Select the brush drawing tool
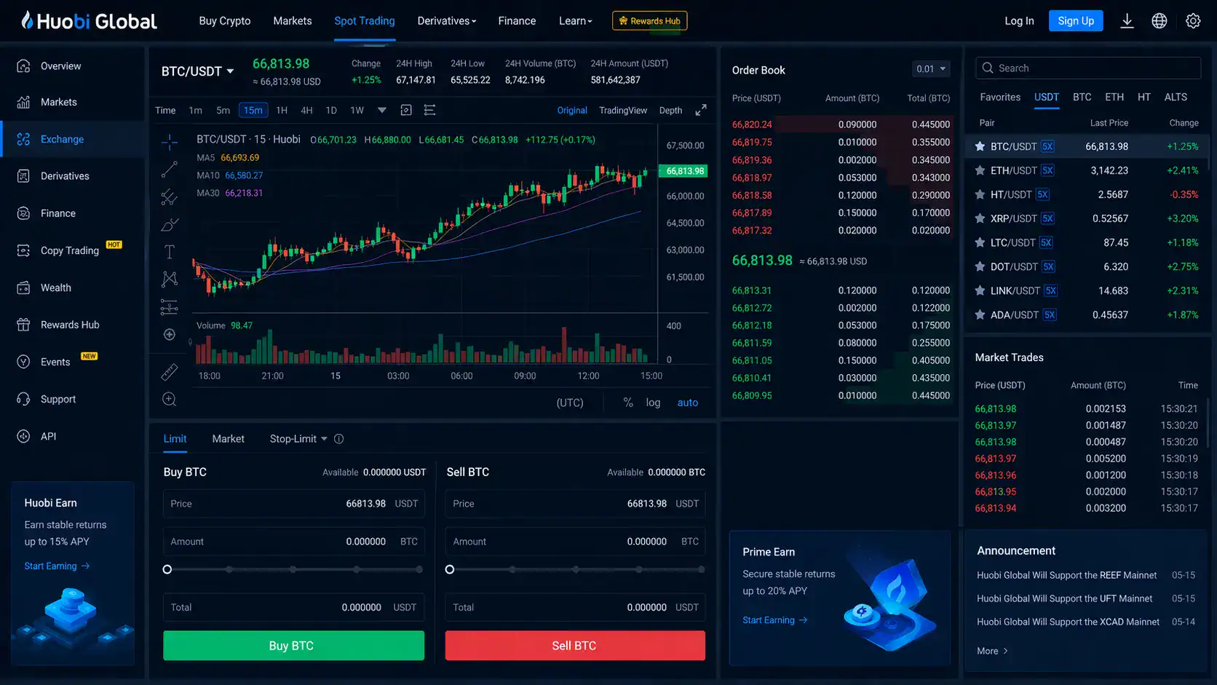Image resolution: width=1217 pixels, height=685 pixels. [169, 224]
